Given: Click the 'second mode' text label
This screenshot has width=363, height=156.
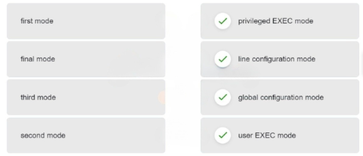Looking at the screenshot, I should (x=43, y=135).
